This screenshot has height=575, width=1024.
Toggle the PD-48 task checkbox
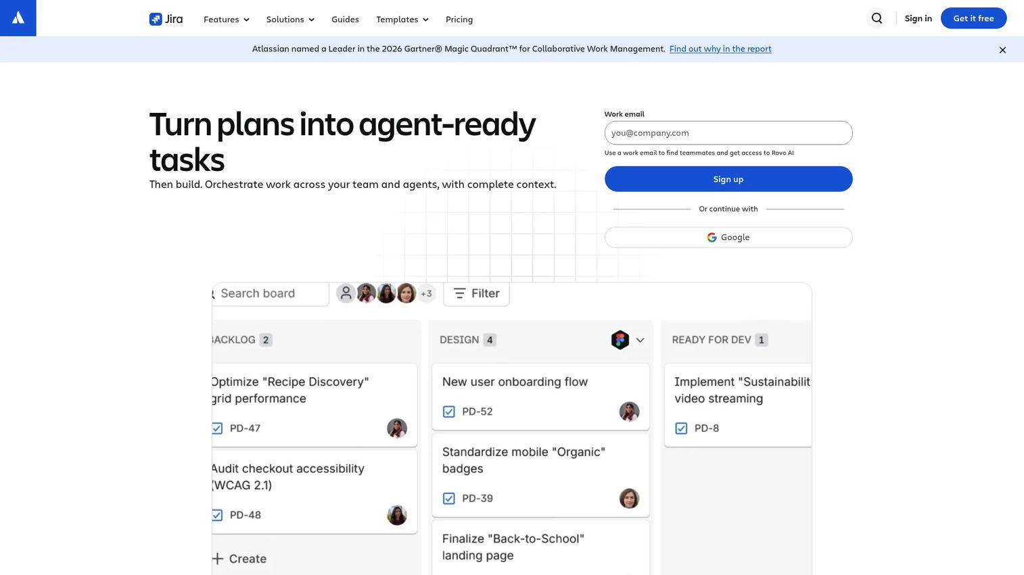pos(217,515)
